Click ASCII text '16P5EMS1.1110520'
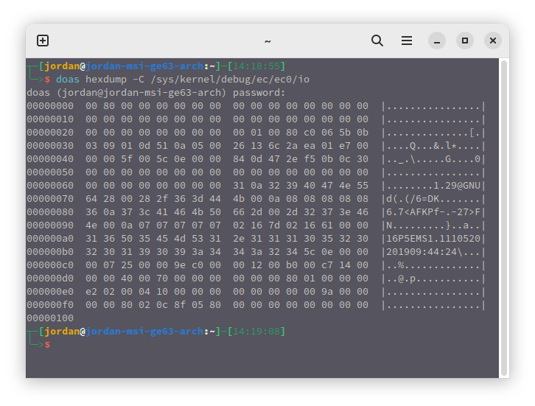Screen dimensions: 535x406 tap(433, 239)
